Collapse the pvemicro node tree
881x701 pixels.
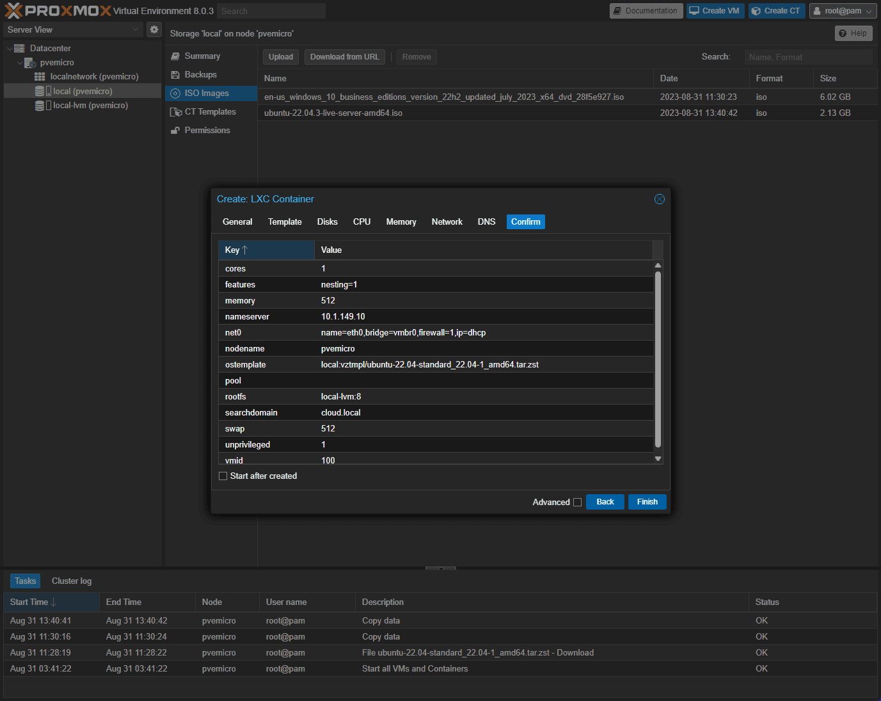point(20,63)
